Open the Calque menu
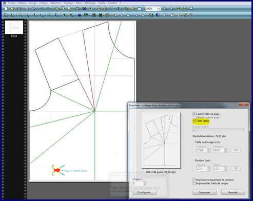Viewport: 253px width, 201px height. click(x=44, y=3)
